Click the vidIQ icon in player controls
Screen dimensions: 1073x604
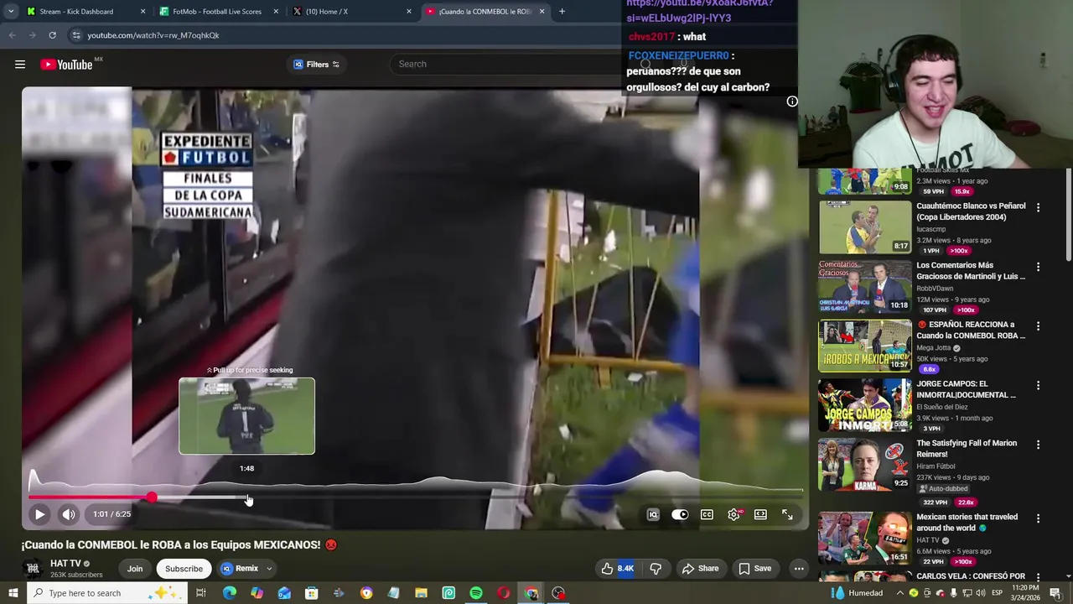click(653, 514)
